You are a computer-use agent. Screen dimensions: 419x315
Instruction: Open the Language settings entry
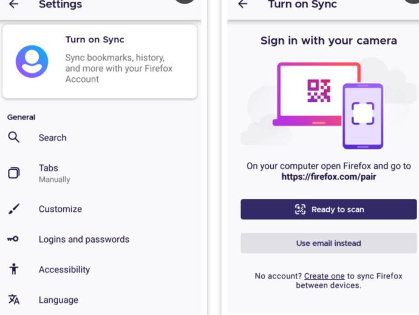click(100, 300)
